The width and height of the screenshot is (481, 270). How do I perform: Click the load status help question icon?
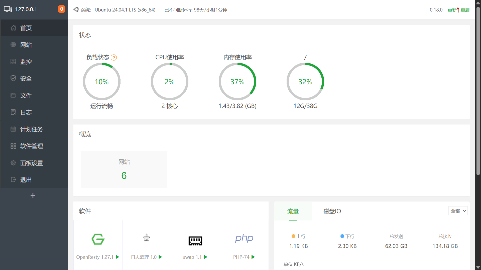(114, 58)
